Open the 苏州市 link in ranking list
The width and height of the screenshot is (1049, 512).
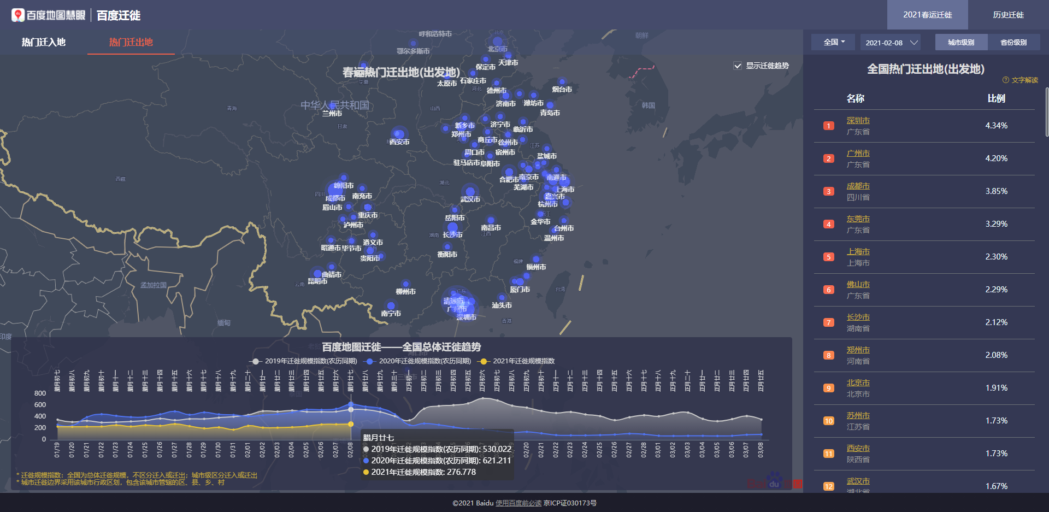[858, 415]
